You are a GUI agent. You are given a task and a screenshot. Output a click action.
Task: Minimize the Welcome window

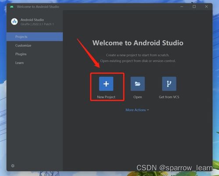[x=182, y=7]
